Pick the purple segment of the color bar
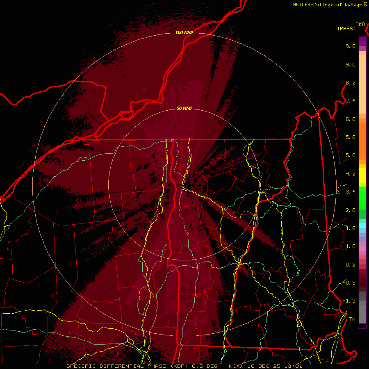The image size is (369, 369). coord(362,41)
